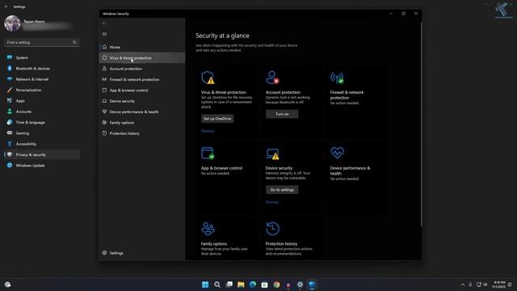The height and width of the screenshot is (291, 517).
Task: Select Firewall & network protection in sidebar
Action: (x=142, y=79)
